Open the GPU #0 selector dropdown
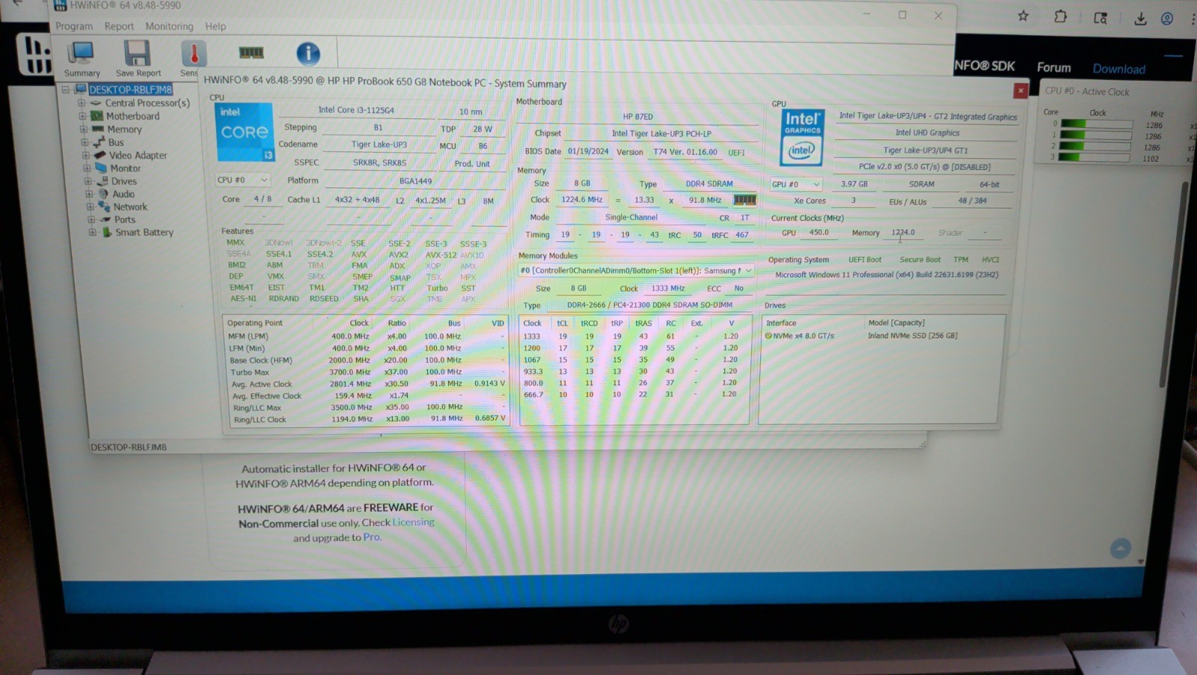The image size is (1197, 675). [796, 184]
